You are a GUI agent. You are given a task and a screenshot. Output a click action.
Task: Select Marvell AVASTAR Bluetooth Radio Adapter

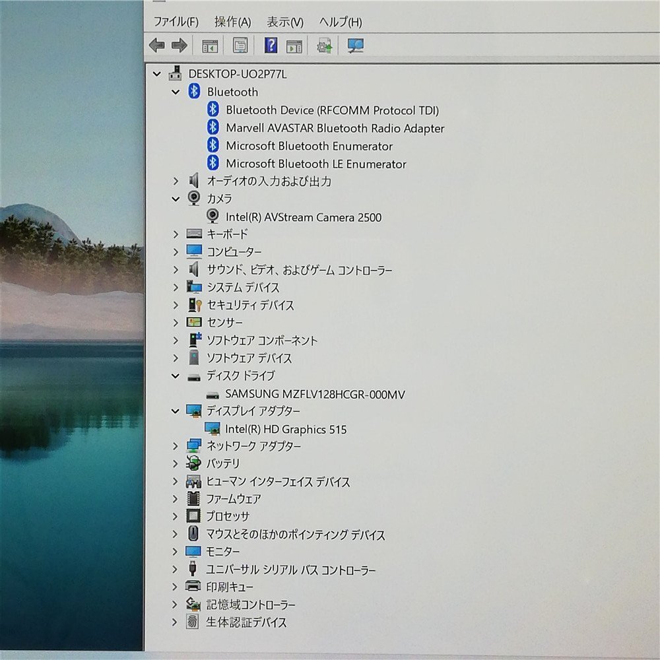point(335,128)
